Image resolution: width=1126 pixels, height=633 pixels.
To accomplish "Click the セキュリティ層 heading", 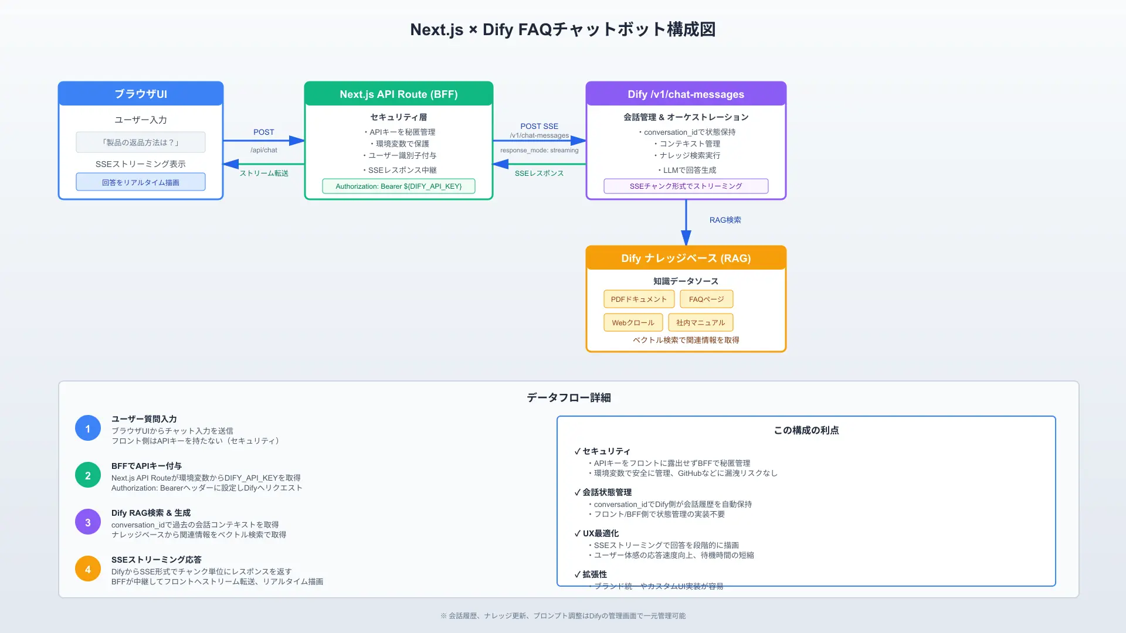I will tap(399, 117).
